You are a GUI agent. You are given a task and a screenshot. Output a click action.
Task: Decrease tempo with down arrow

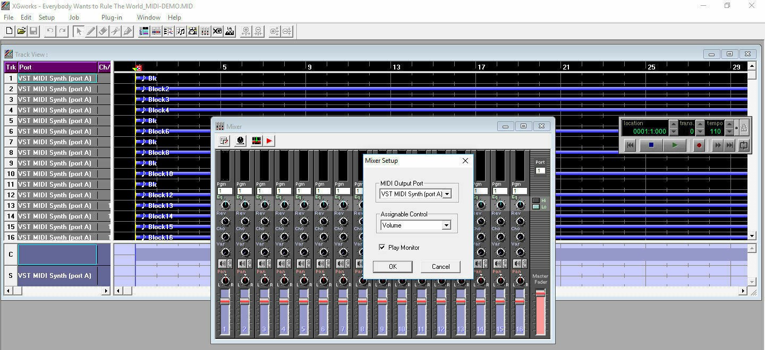pos(729,132)
